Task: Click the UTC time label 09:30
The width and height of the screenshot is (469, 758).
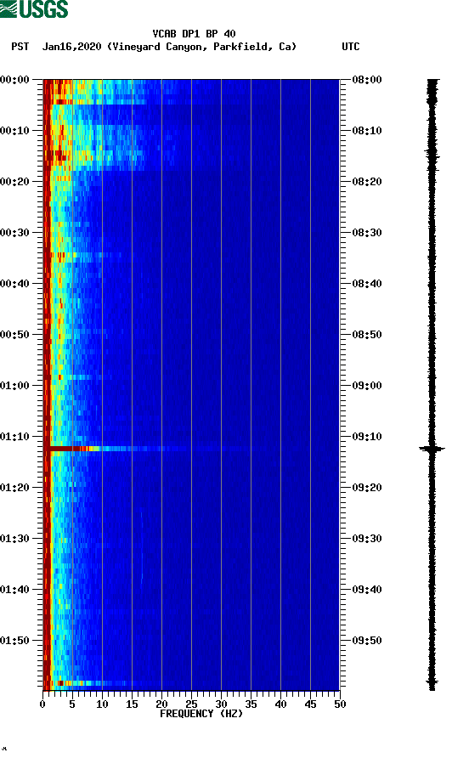Action: pos(367,539)
